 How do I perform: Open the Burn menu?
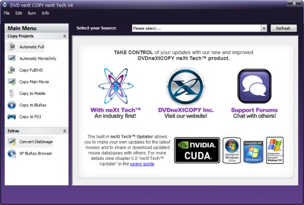tap(32, 13)
